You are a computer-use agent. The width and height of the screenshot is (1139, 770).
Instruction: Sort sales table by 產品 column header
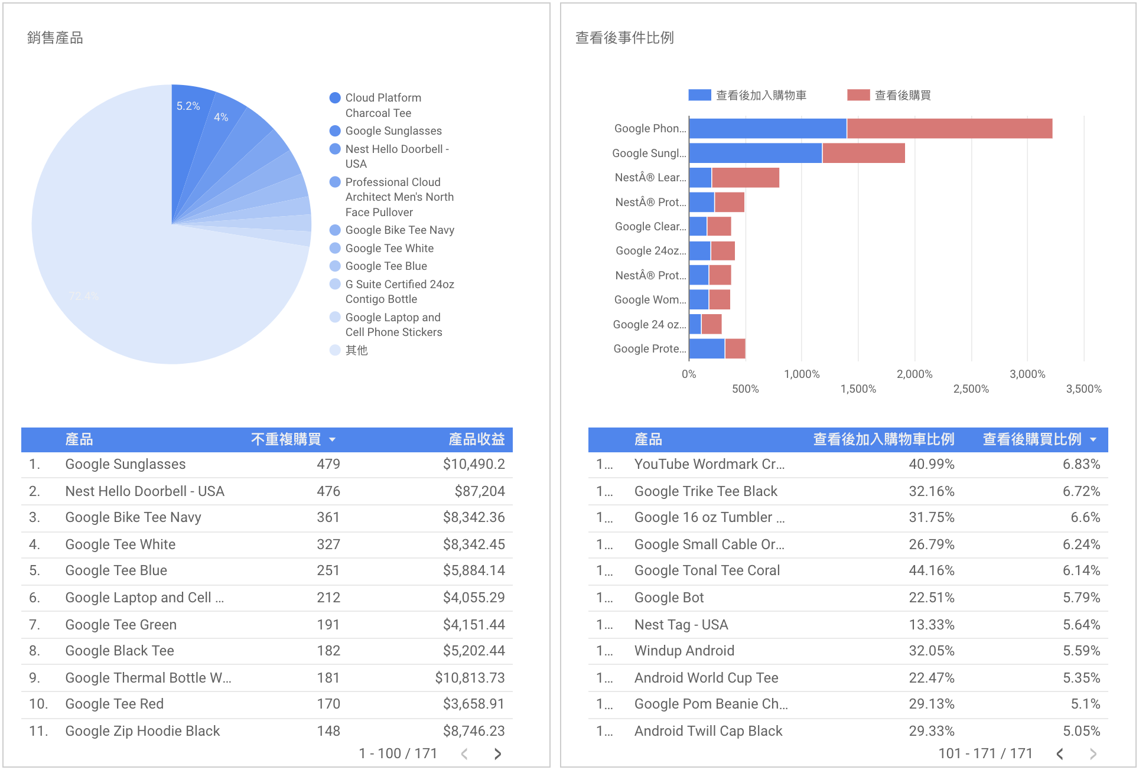click(79, 439)
